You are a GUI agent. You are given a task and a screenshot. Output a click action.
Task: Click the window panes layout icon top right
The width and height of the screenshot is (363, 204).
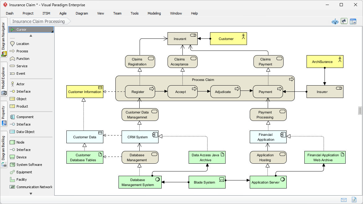pyautogui.click(x=353, y=21)
